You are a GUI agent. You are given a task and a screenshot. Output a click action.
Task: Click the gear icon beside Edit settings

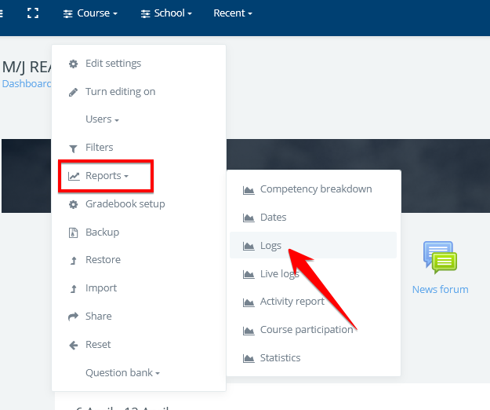point(74,64)
